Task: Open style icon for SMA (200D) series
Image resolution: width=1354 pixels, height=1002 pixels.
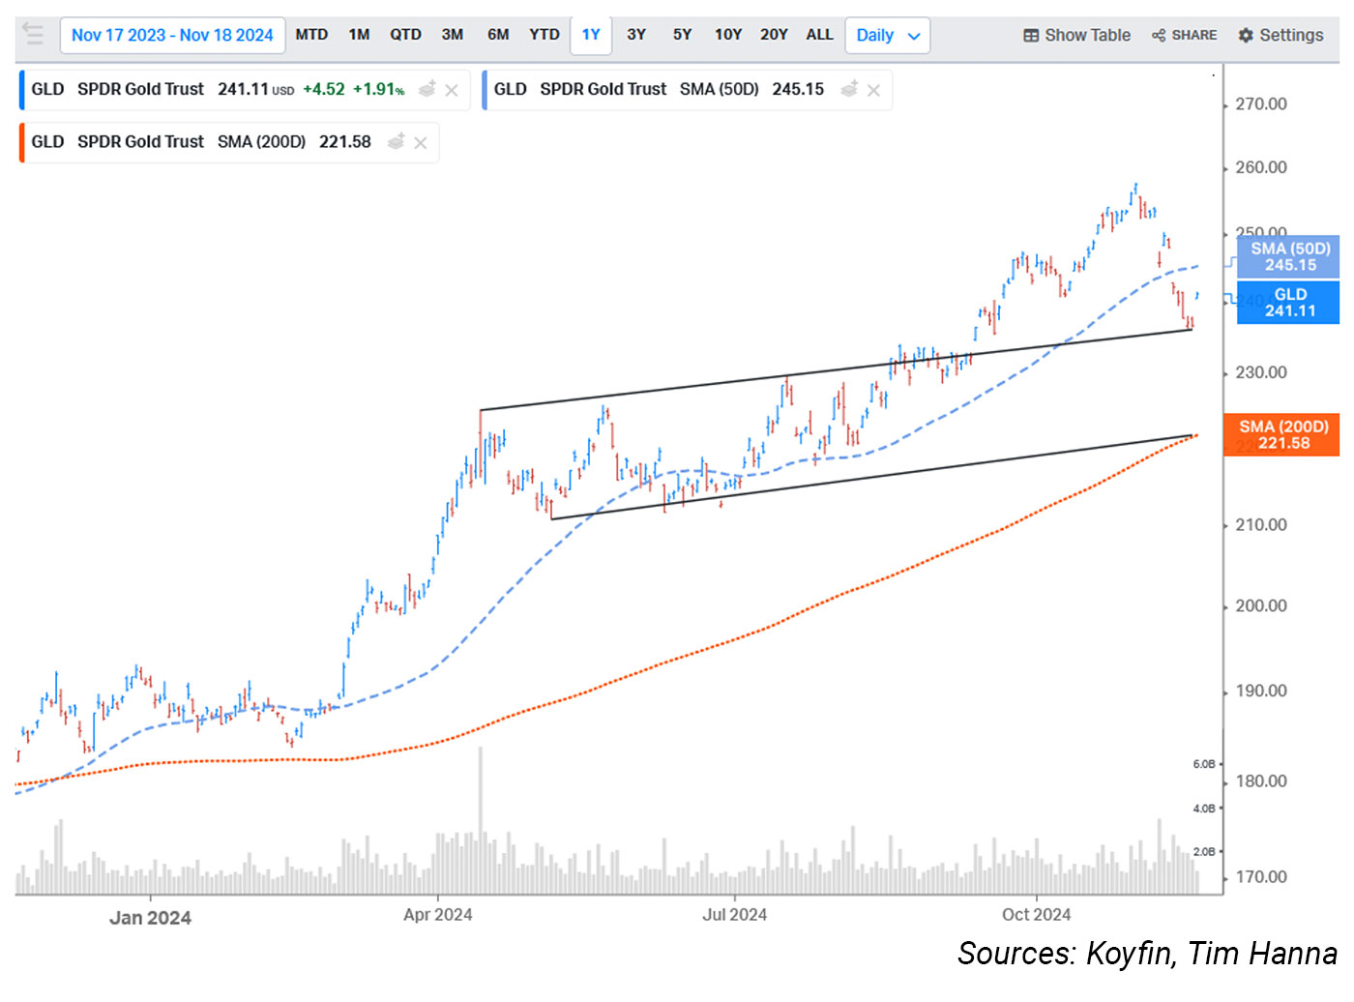Action: tap(396, 142)
